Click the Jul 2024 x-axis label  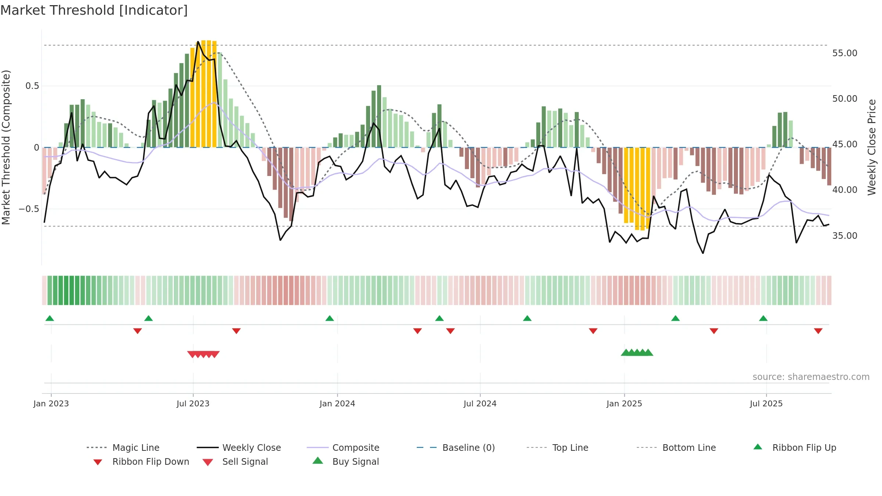click(x=480, y=404)
